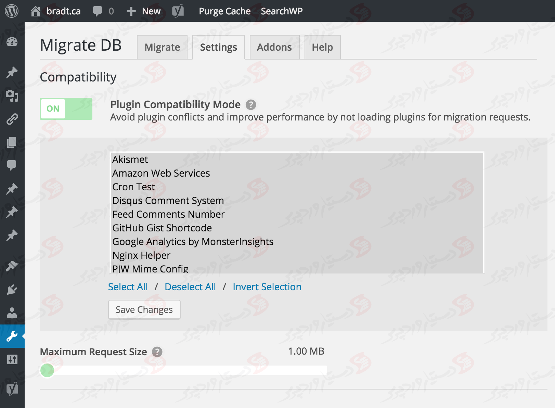555x408 pixels.
Task: Open the Plugins plug icon in sidebar
Action: 12,290
